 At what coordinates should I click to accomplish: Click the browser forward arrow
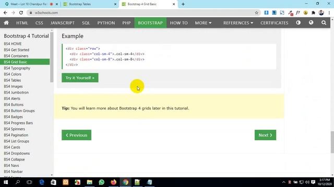point(13,12)
